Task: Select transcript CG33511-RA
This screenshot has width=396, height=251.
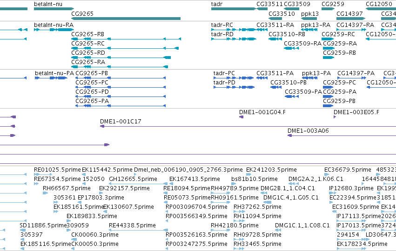Action: point(262,30)
